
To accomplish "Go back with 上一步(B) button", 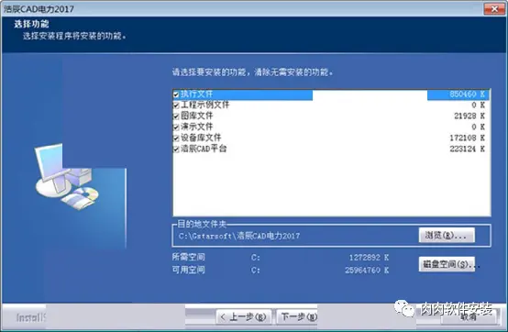I will (244, 316).
